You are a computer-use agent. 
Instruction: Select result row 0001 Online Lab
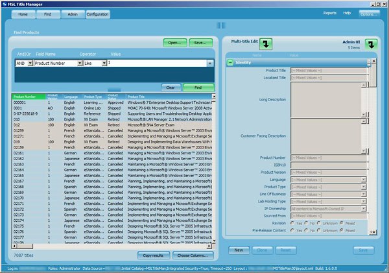112,108
